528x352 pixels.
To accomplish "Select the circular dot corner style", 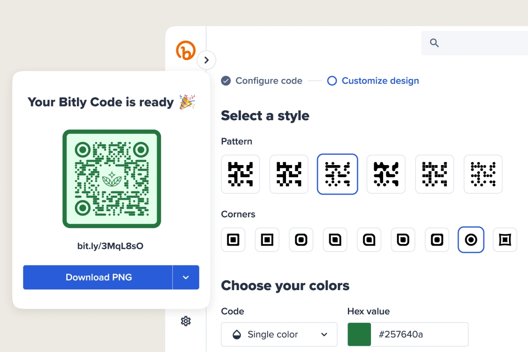I will tap(471, 240).
